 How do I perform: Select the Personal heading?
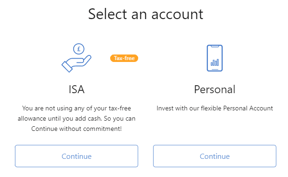click(215, 89)
